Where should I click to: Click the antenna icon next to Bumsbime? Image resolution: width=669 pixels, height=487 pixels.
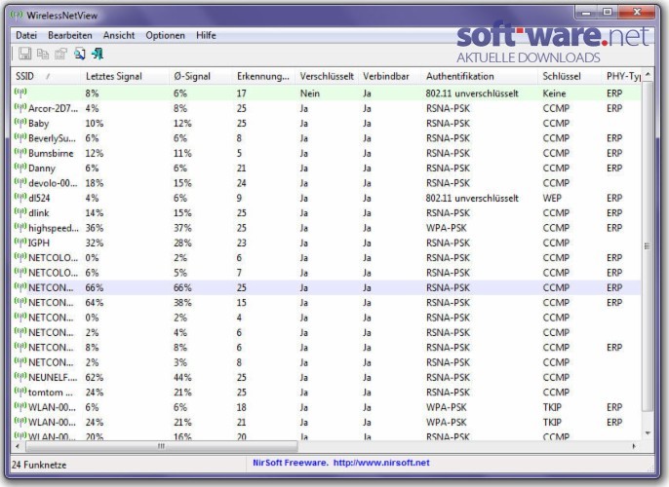tap(20, 152)
